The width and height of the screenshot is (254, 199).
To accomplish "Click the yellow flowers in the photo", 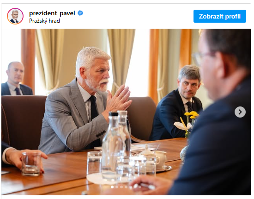I will [192, 114].
